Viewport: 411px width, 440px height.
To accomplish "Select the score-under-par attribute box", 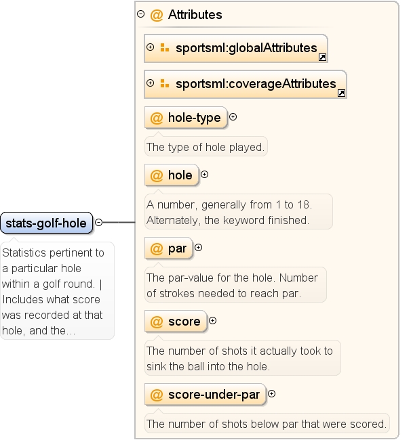I will pyautogui.click(x=206, y=395).
